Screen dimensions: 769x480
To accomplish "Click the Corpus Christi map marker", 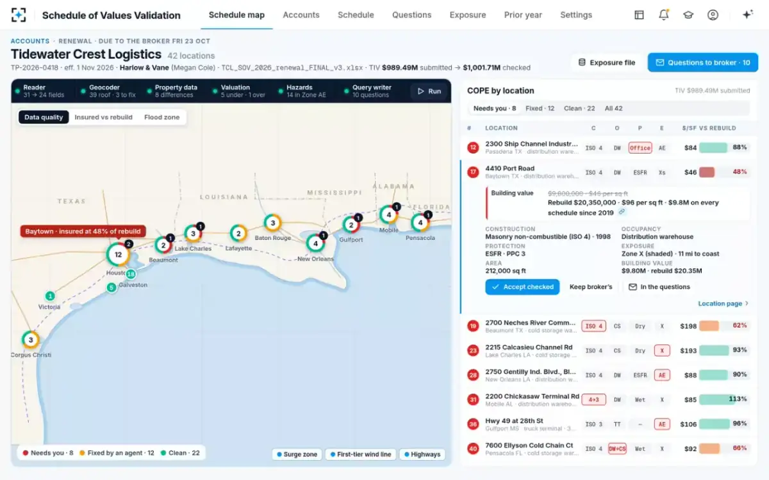I will 29,339.
